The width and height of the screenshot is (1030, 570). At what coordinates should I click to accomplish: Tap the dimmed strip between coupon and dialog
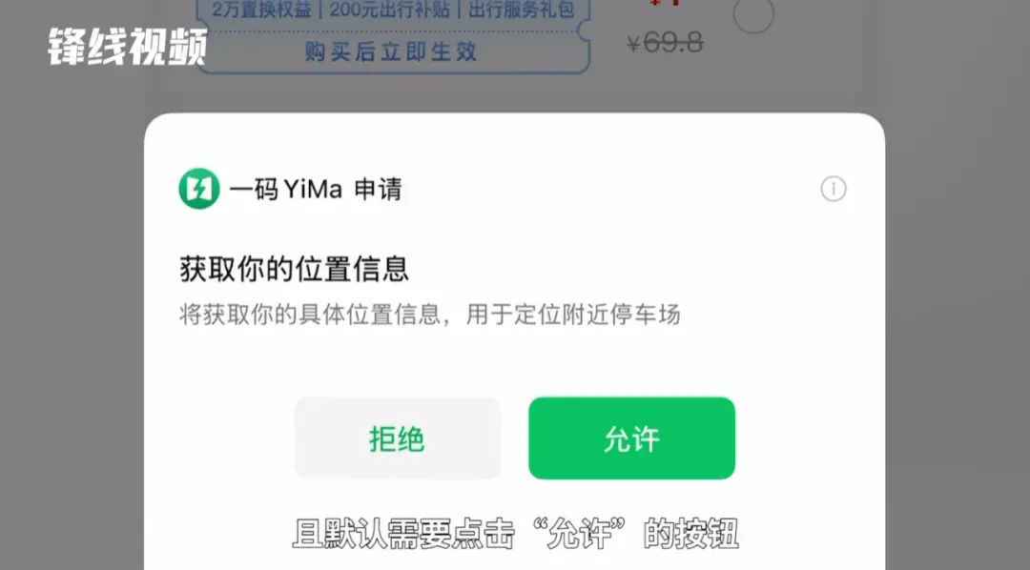[x=514, y=93]
